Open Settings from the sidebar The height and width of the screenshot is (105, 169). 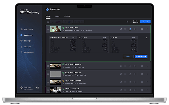26,41
